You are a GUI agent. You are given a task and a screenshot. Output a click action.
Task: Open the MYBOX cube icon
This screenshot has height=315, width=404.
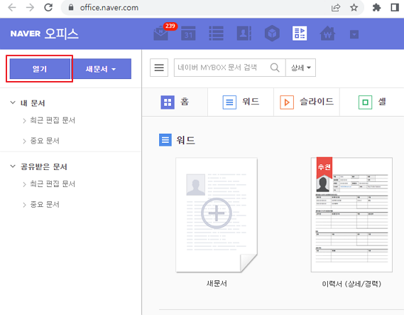[x=272, y=33]
